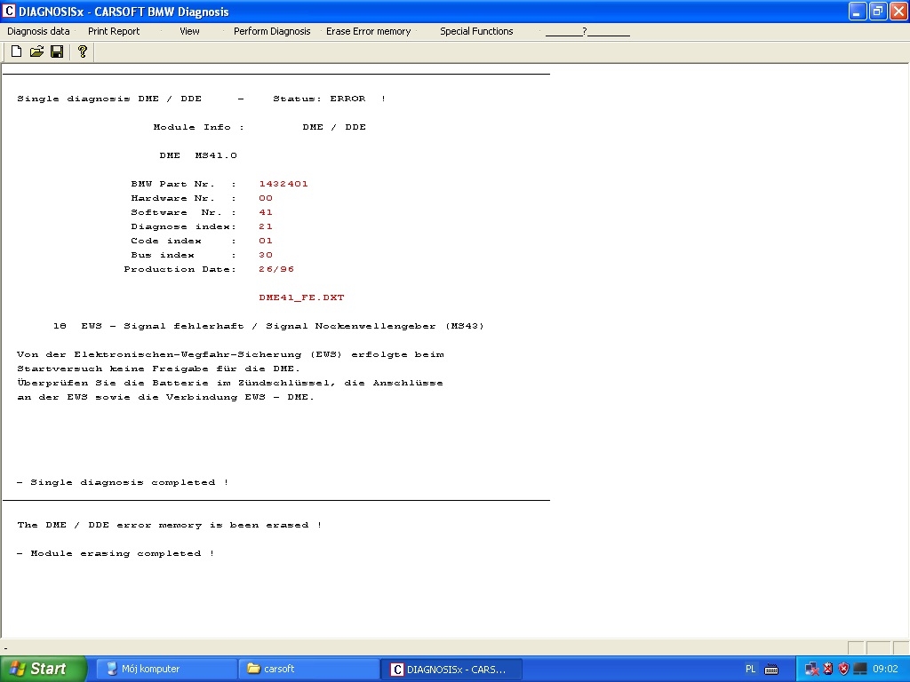Click the Bus index value 30
The width and height of the screenshot is (910, 682).
click(266, 255)
